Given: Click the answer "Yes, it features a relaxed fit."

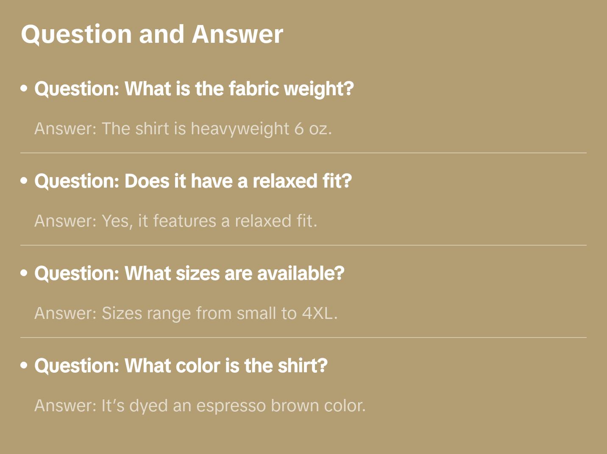Looking at the screenshot, I should (x=175, y=221).
